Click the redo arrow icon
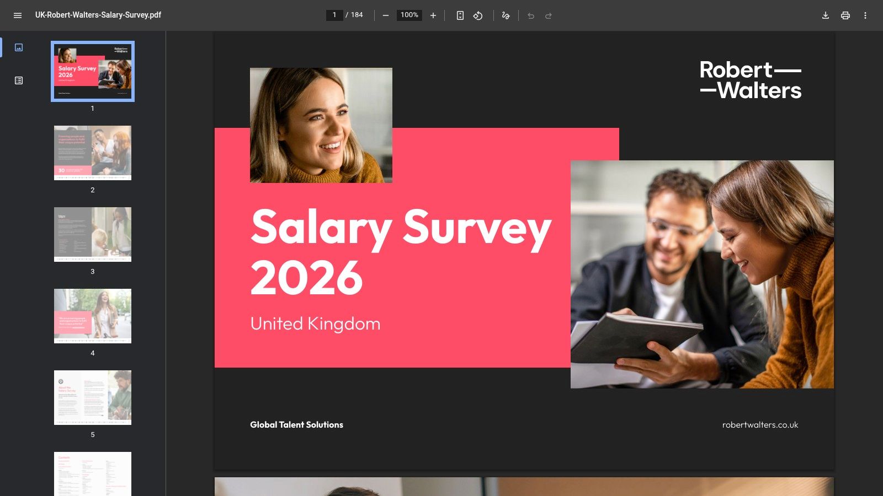Screen dimensions: 883x496 pos(549,15)
